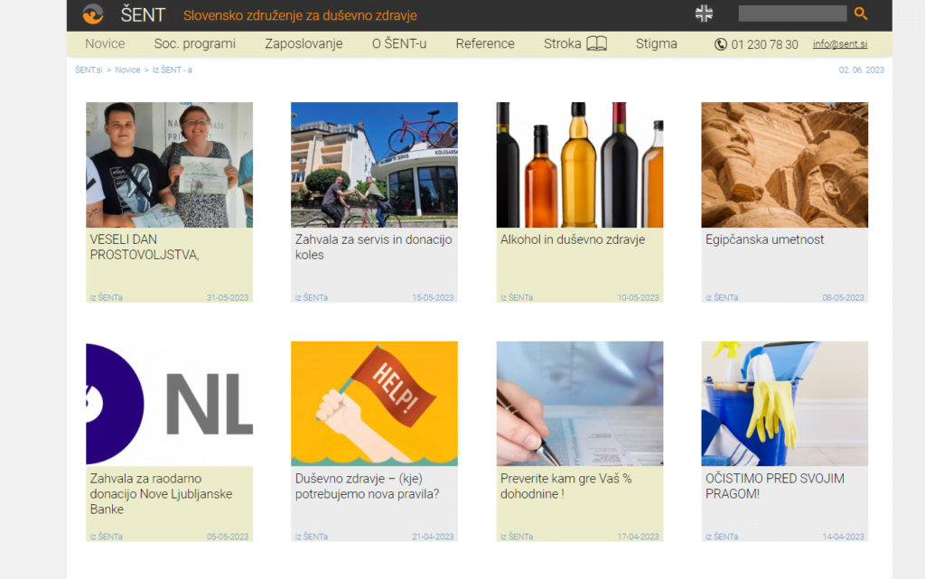Switch language with the English flag icon
The height and width of the screenshot is (579, 925).
[704, 14]
